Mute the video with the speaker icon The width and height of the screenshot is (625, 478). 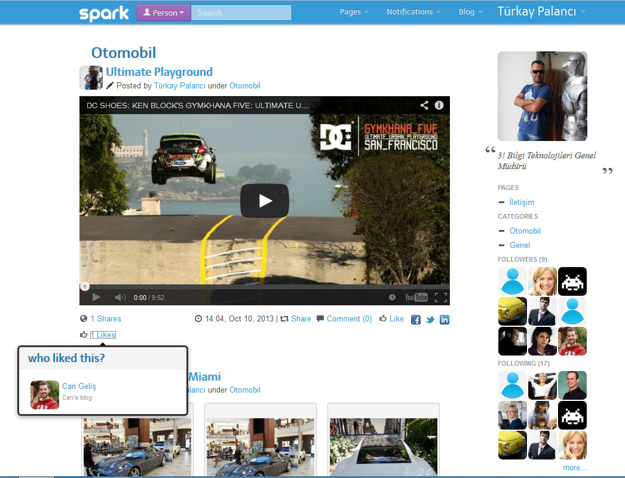click(120, 298)
